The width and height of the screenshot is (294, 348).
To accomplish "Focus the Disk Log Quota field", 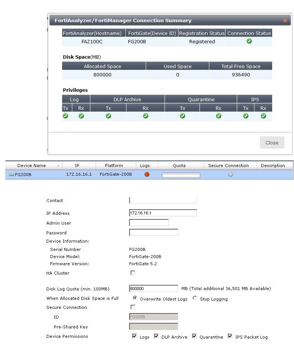I will pyautogui.click(x=154, y=288).
